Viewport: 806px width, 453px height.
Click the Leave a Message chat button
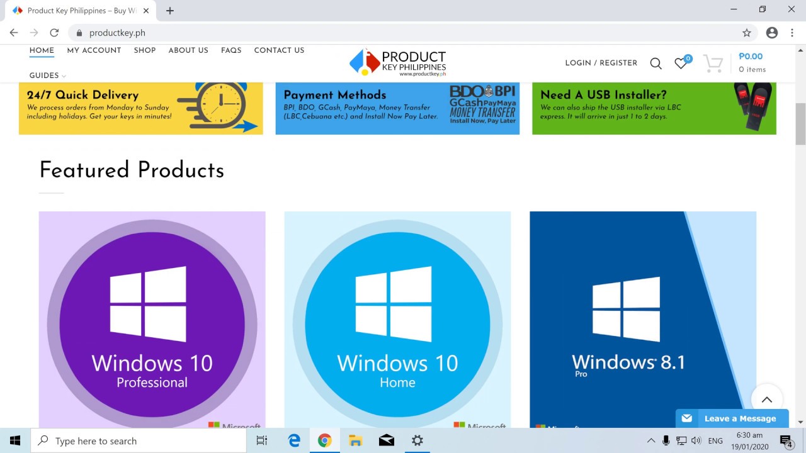point(732,418)
